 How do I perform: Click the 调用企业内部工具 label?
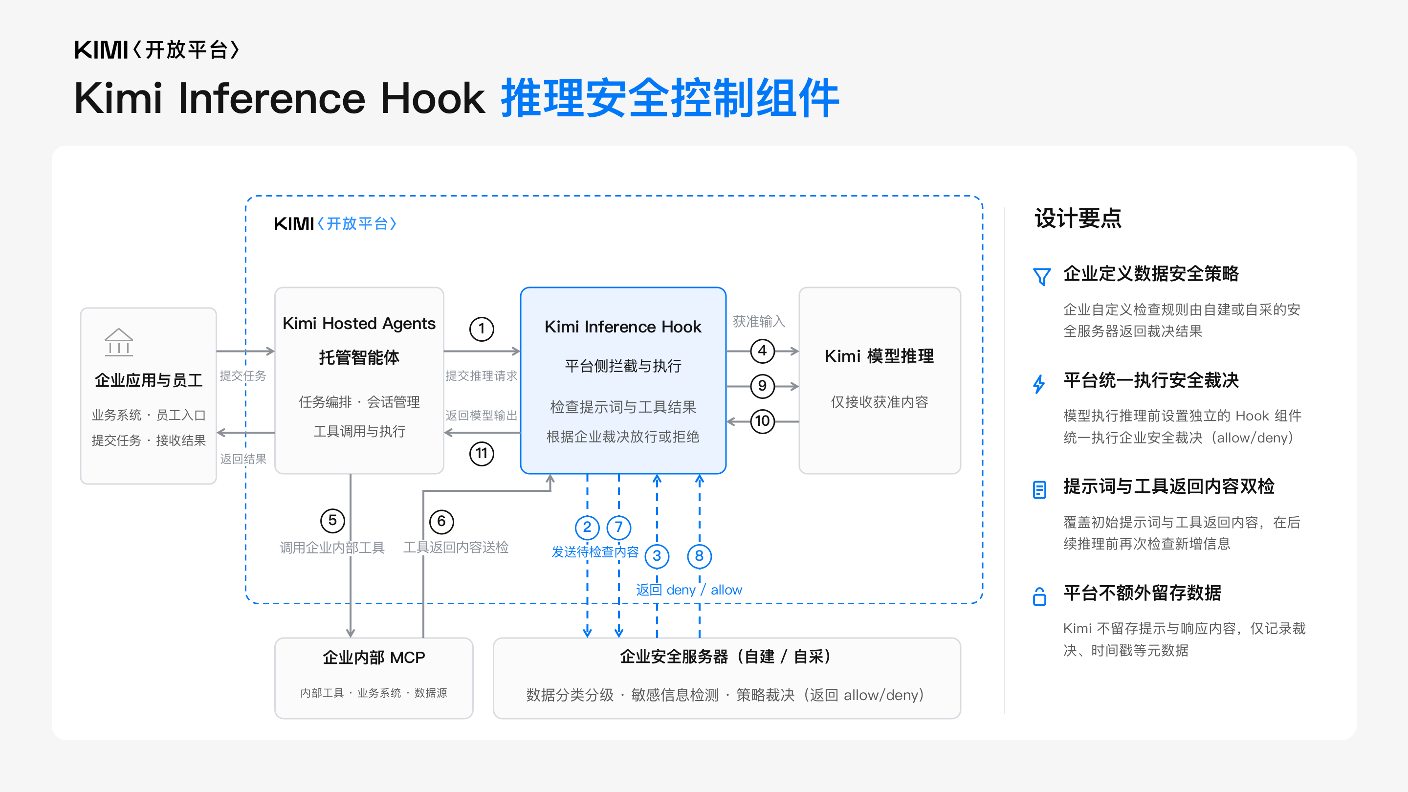click(x=332, y=547)
